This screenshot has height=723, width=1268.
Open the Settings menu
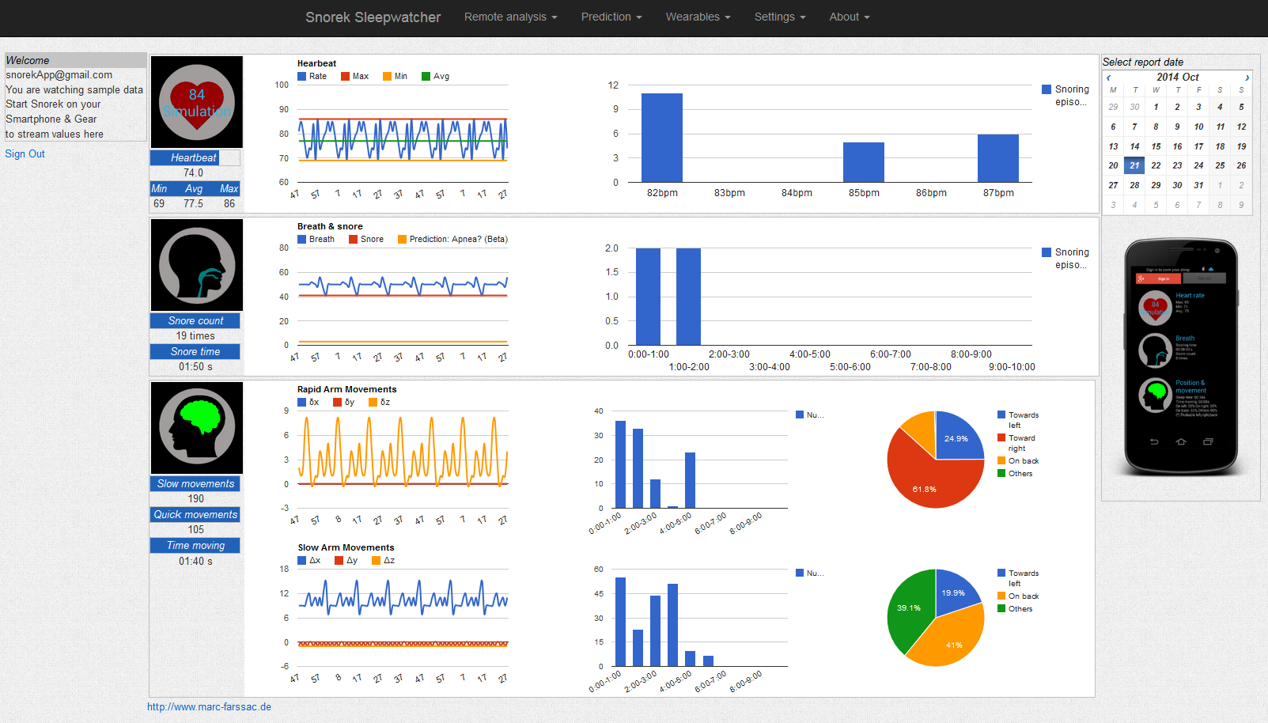pyautogui.click(x=780, y=17)
